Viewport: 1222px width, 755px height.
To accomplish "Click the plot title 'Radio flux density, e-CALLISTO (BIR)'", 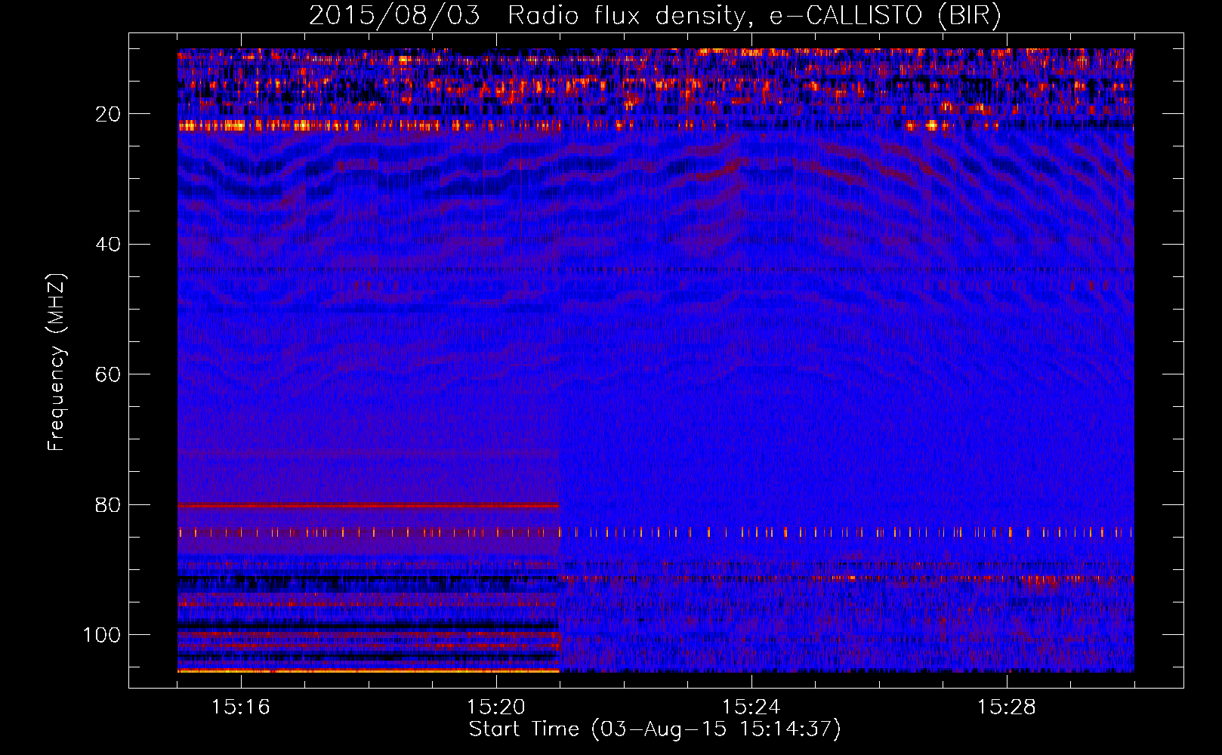I will 754,16.
